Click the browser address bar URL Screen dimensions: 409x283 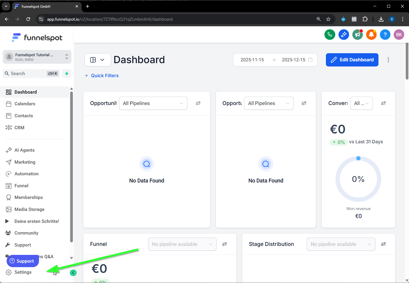[x=110, y=19]
